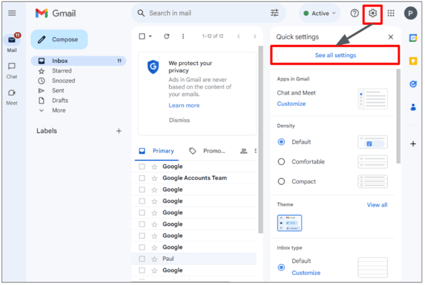Star the Paul email

pos(154,260)
